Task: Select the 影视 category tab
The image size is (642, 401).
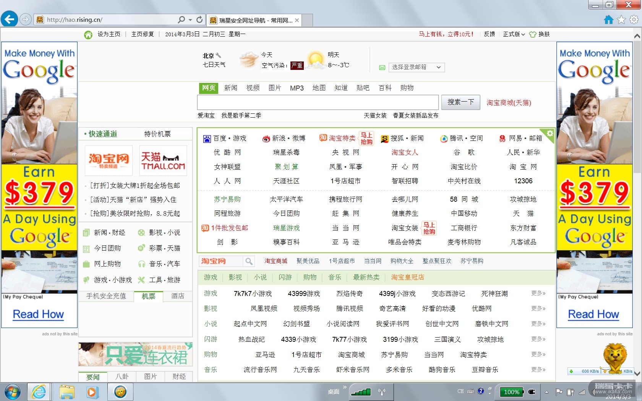Action: (x=235, y=277)
